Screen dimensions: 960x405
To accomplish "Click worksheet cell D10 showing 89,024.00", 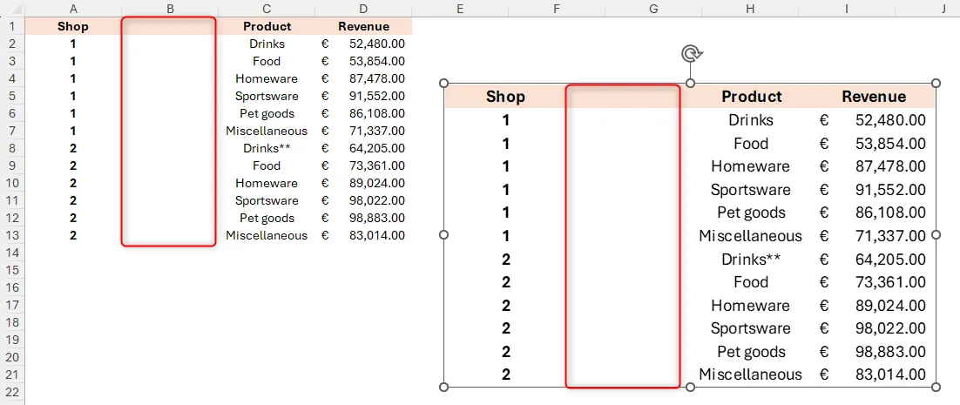I will [363, 183].
